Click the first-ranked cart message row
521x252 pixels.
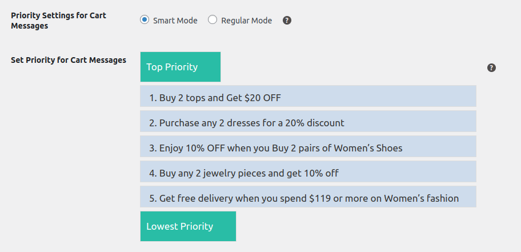[308, 96]
